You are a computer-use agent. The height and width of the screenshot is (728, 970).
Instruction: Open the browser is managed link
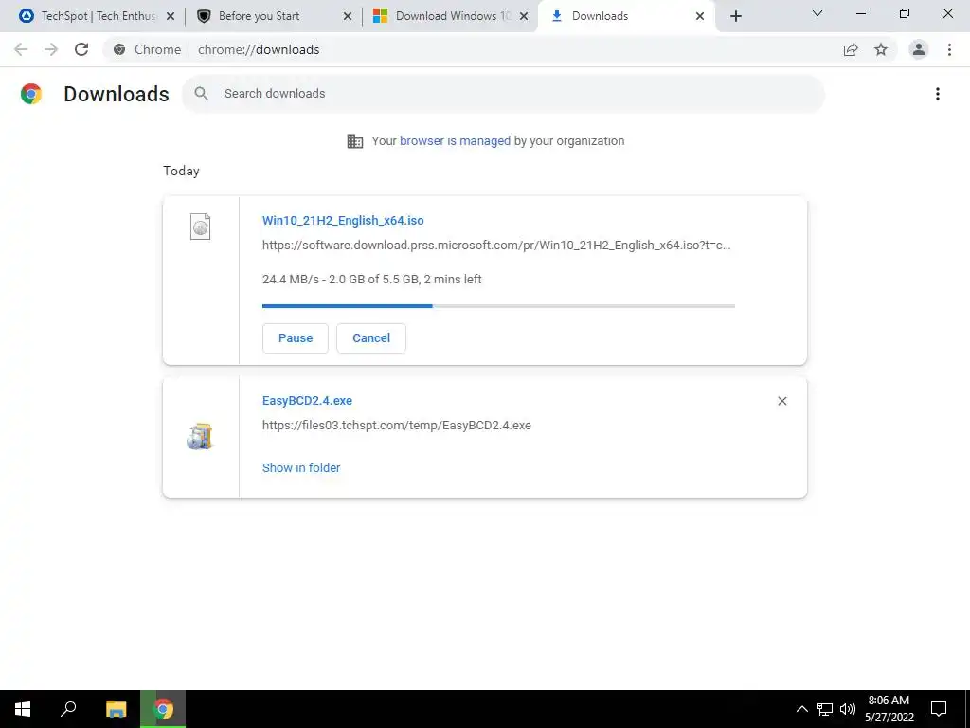pyautogui.click(x=455, y=141)
